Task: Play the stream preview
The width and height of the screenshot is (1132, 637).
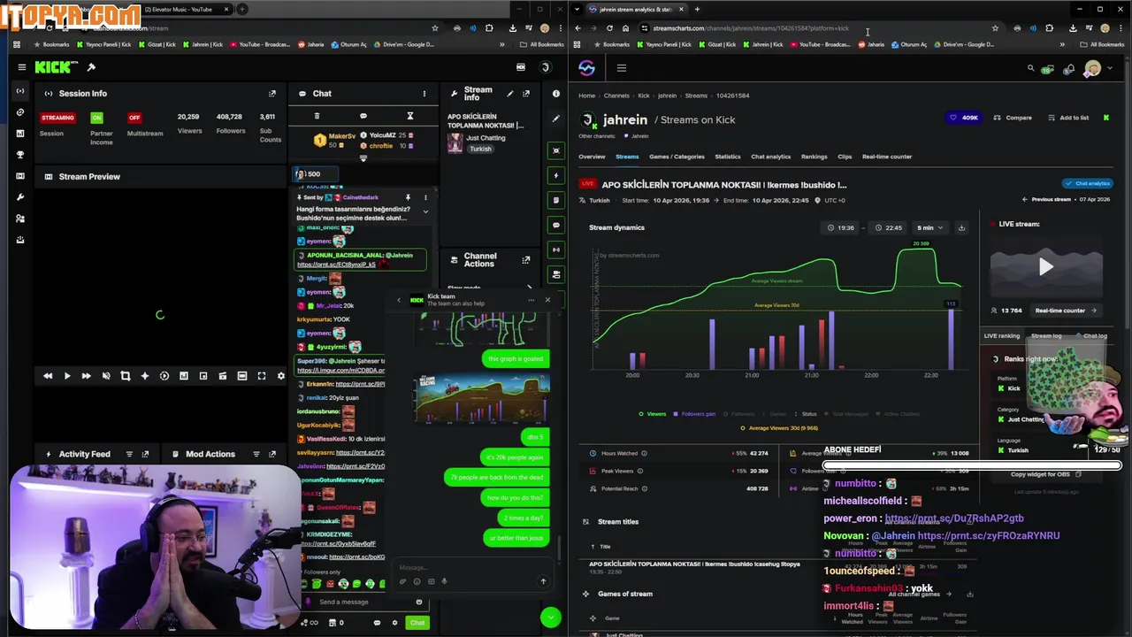Action: [67, 376]
